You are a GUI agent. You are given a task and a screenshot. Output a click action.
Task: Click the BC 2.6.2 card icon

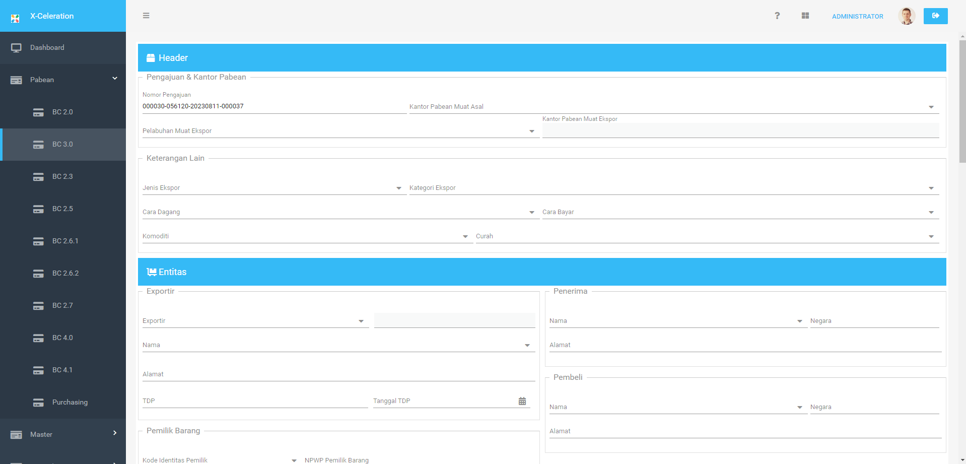click(38, 274)
